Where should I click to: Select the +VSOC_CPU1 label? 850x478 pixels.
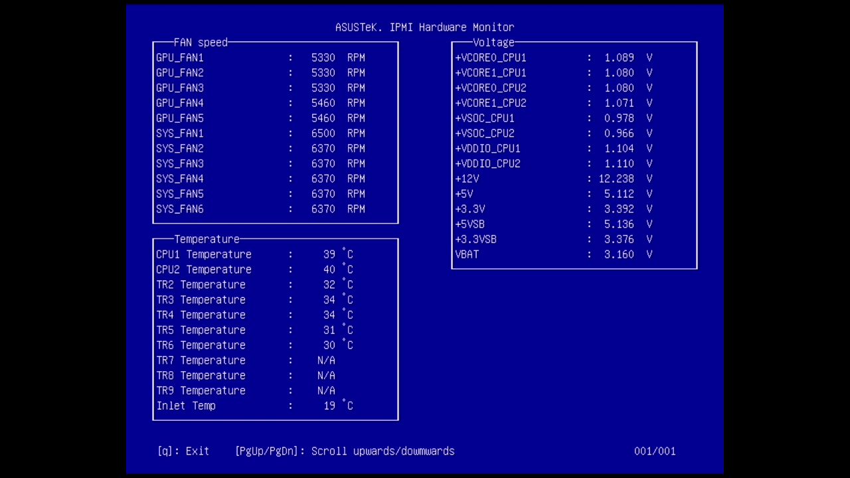485,118
